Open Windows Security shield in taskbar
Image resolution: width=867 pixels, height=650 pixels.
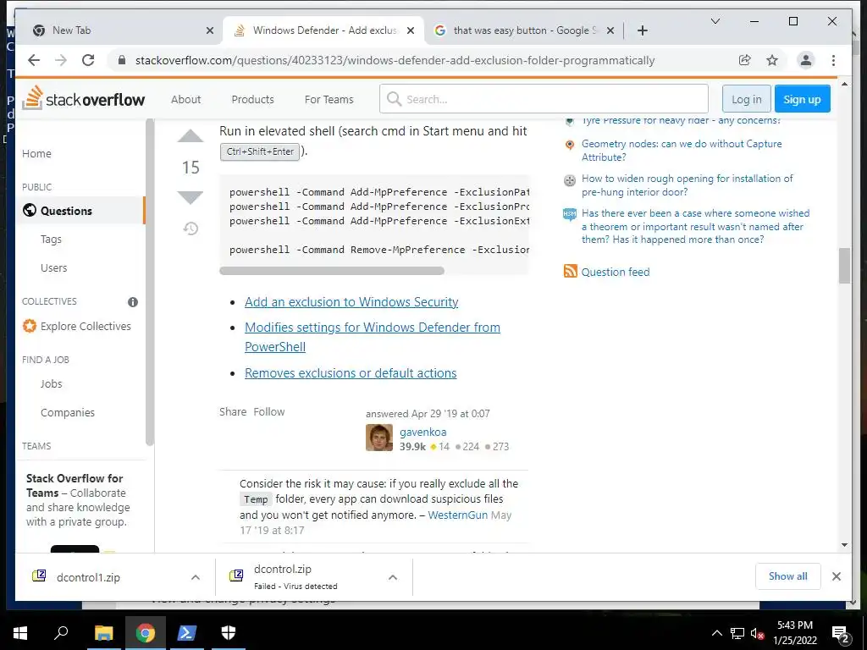point(229,633)
